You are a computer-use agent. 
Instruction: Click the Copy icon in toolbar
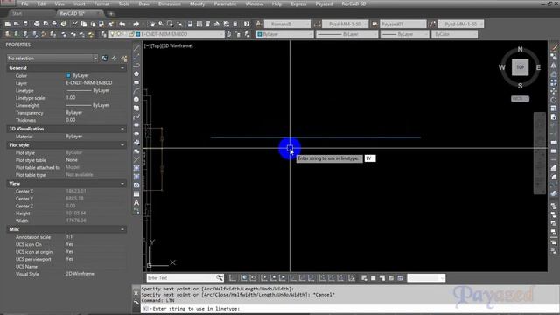(84, 24)
